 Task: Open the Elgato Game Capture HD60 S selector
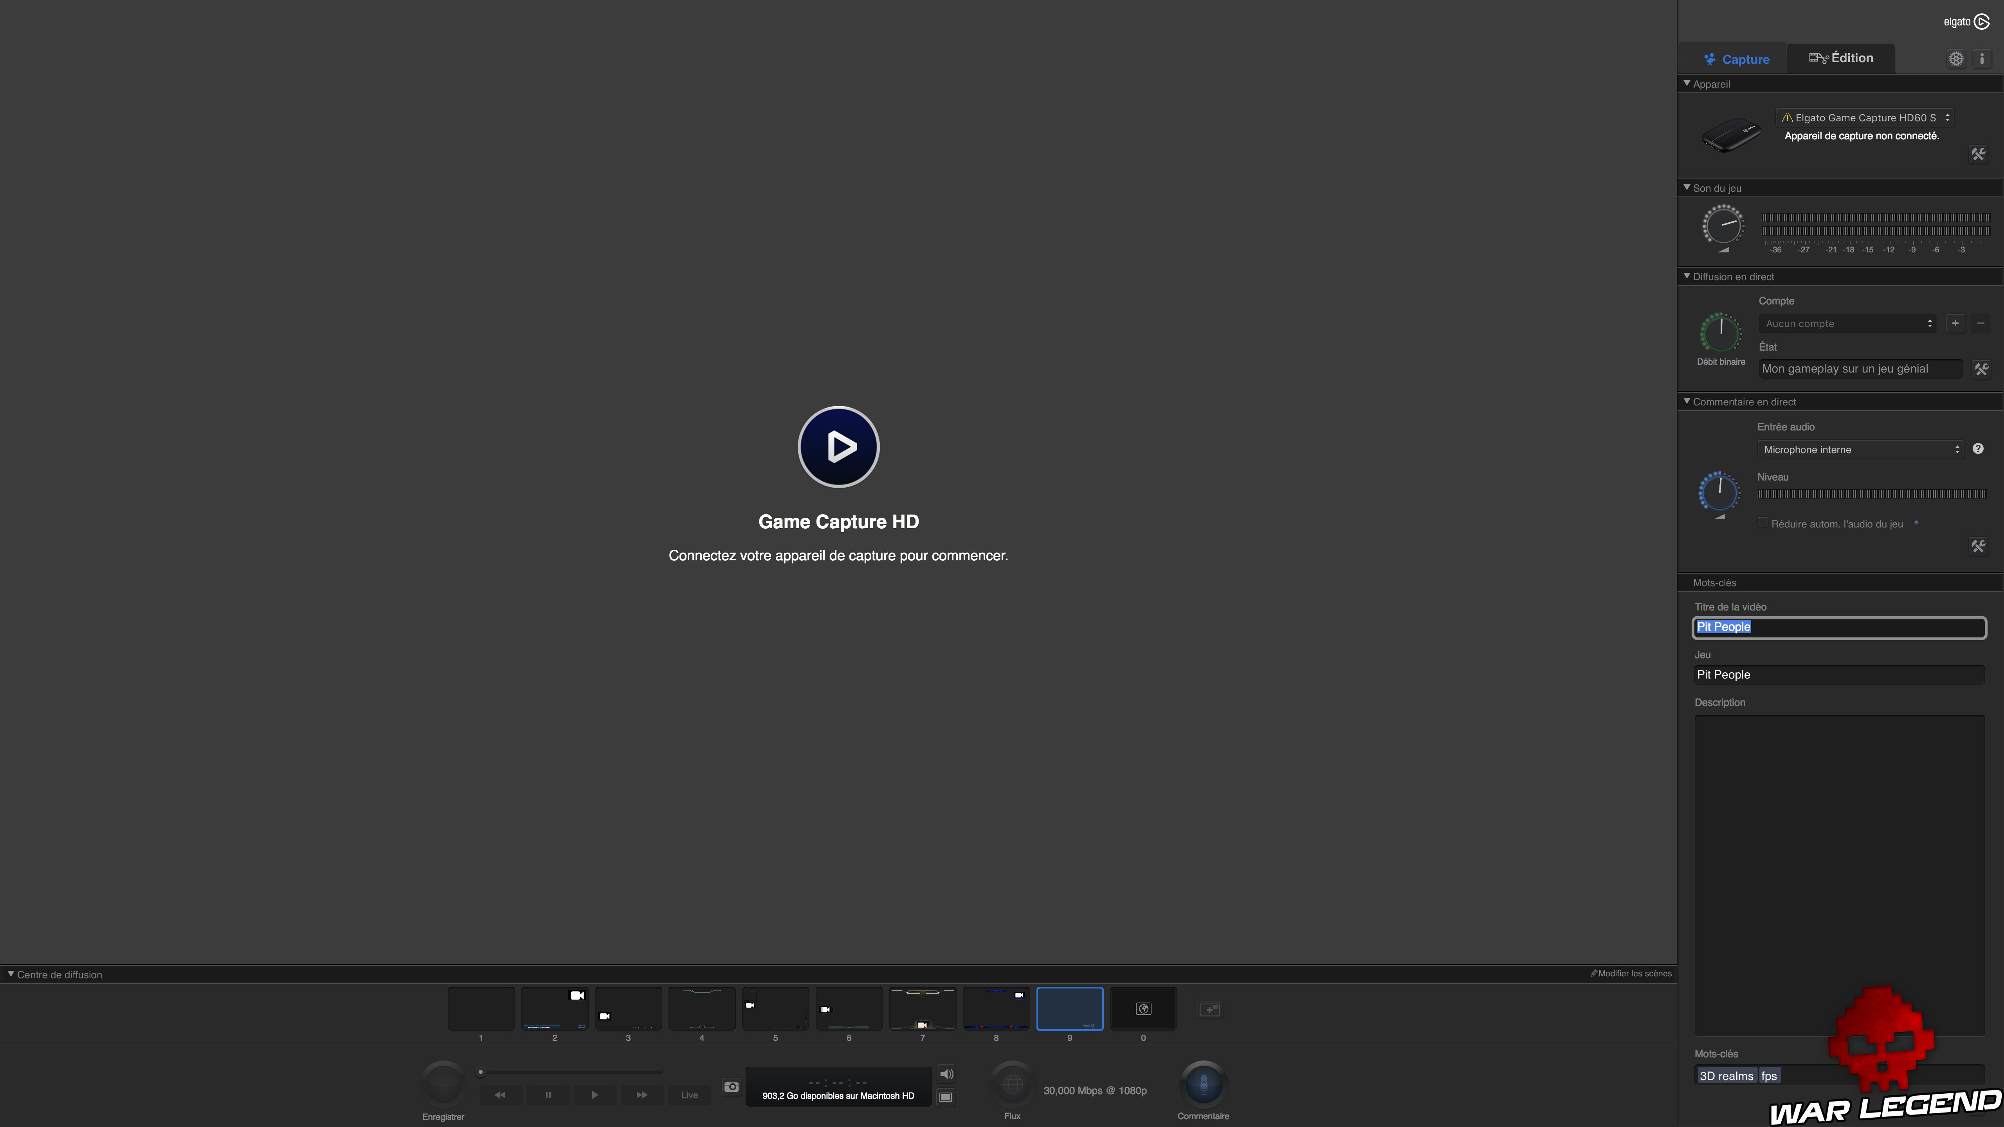pyautogui.click(x=1865, y=117)
